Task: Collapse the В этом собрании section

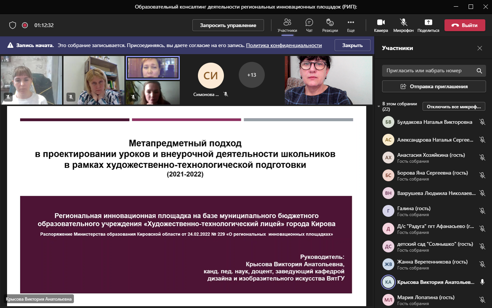Action: click(x=379, y=106)
